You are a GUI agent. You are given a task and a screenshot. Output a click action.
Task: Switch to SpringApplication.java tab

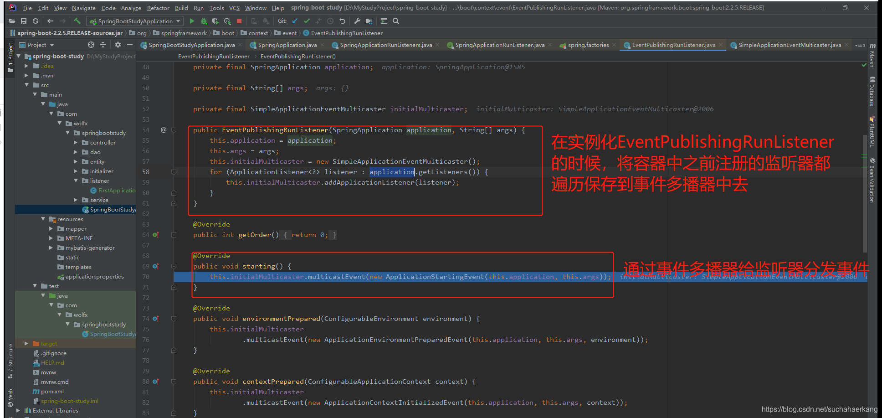[x=287, y=45]
